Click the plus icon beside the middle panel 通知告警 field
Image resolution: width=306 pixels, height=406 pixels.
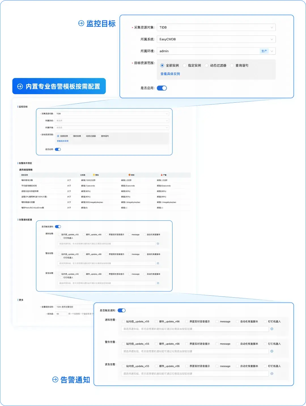(158, 243)
